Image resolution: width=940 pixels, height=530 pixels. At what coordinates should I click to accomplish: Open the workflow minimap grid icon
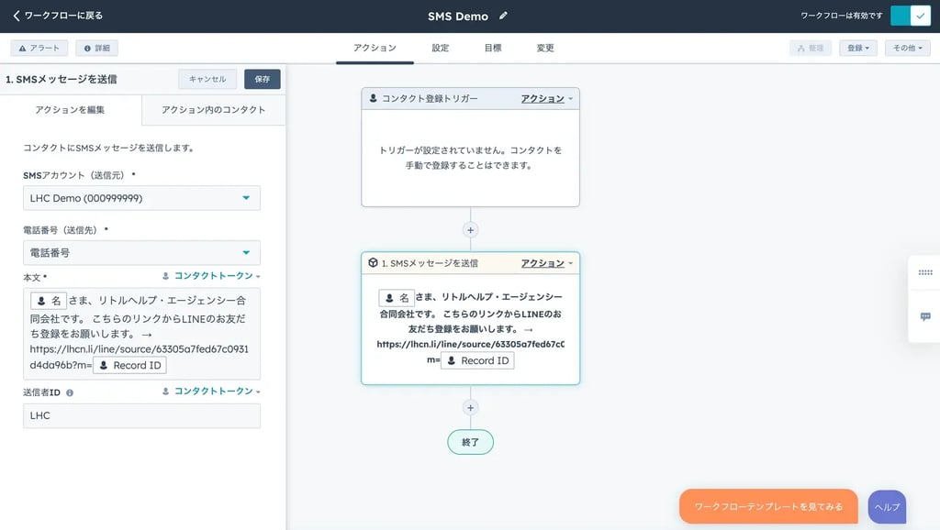pyautogui.click(x=924, y=272)
